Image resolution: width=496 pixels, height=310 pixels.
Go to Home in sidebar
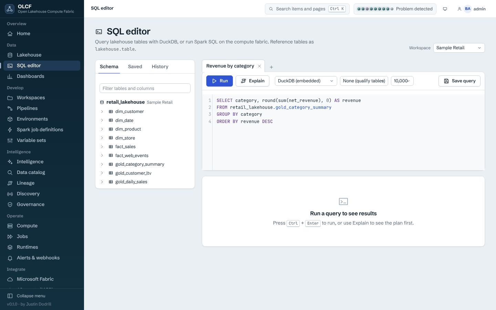[42, 33]
